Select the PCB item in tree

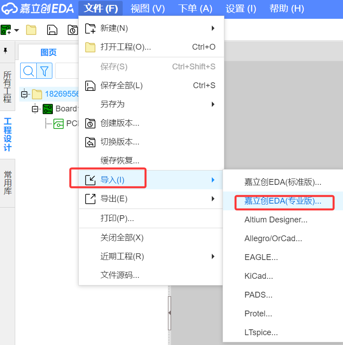pos(73,124)
